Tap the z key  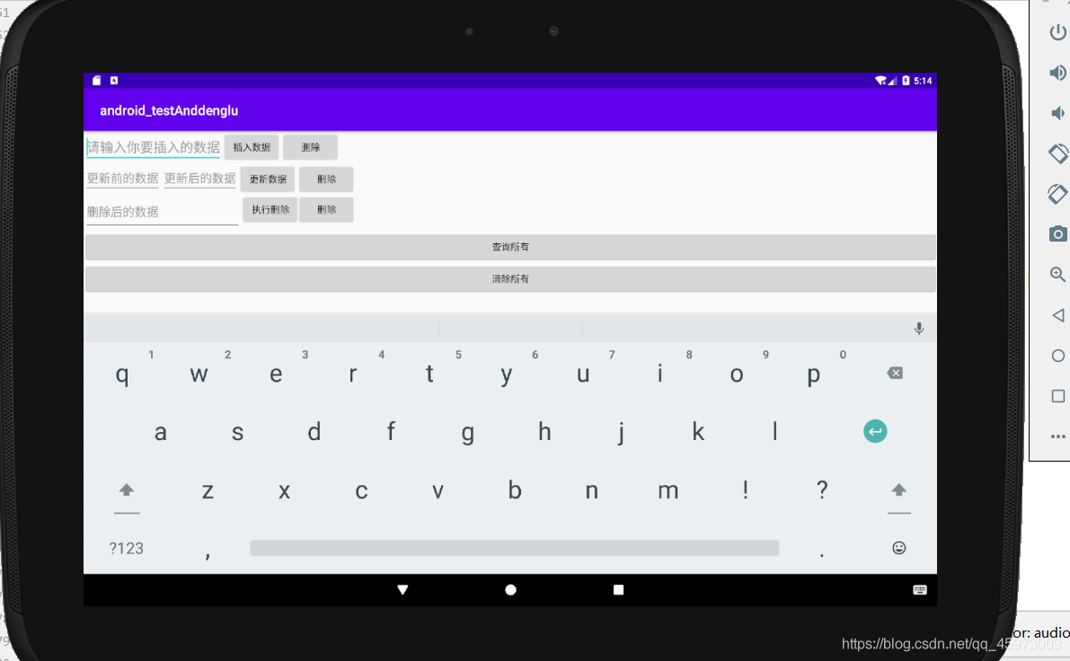[208, 490]
